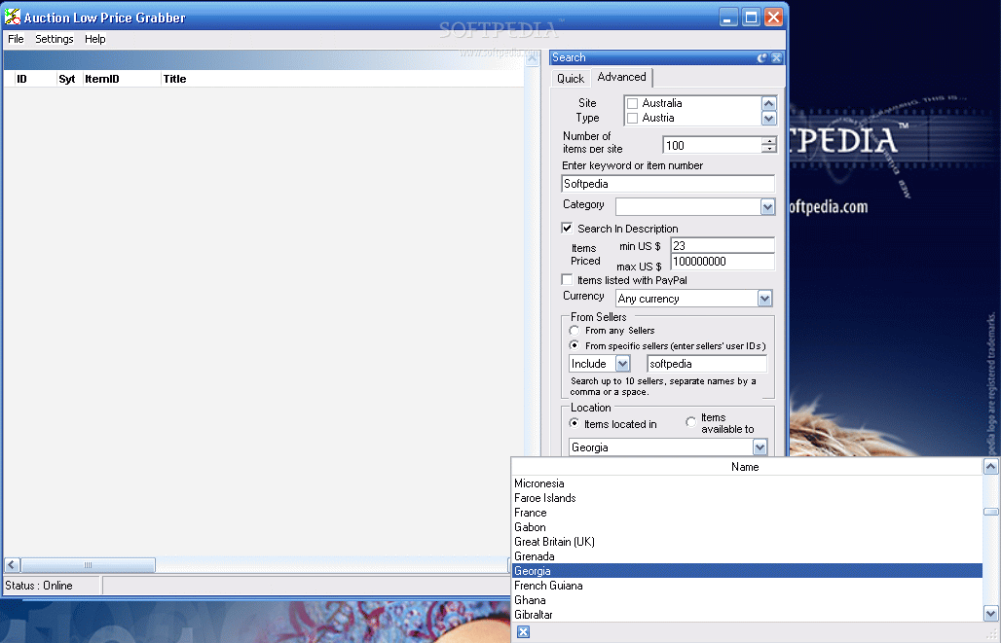Open the Settings menu
This screenshot has width=1001, height=643.
55,39
